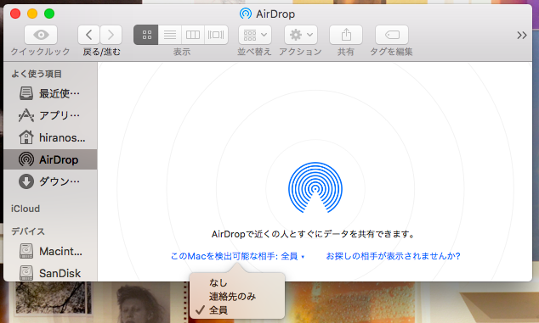Click お探しの相手が表示されませんか? link

pos(393,256)
